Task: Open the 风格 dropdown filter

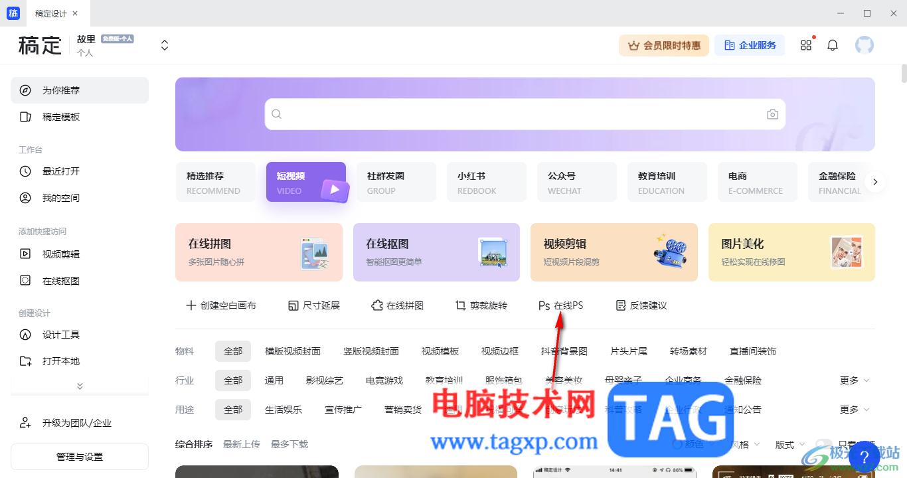Action: click(746, 444)
